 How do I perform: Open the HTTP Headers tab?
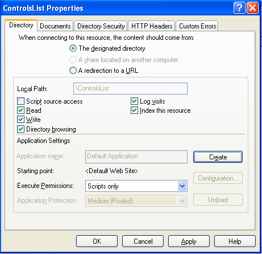coord(152,26)
